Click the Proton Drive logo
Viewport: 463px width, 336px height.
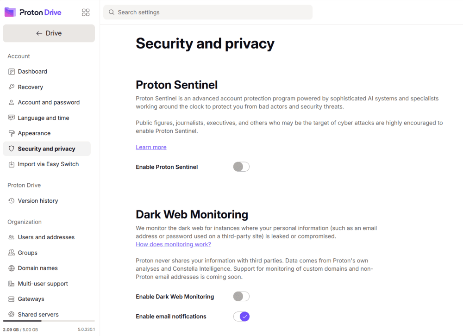tap(33, 12)
